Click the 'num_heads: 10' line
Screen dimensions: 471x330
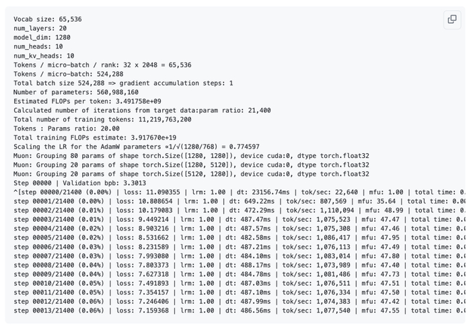(38, 47)
